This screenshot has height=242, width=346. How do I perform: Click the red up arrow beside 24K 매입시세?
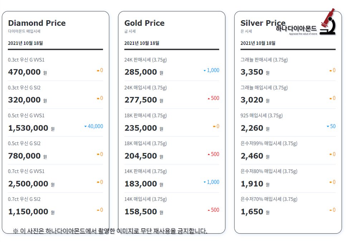[x=209, y=98]
